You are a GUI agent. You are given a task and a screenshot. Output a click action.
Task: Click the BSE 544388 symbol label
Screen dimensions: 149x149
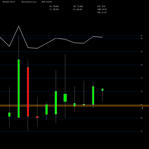coord(47,2)
